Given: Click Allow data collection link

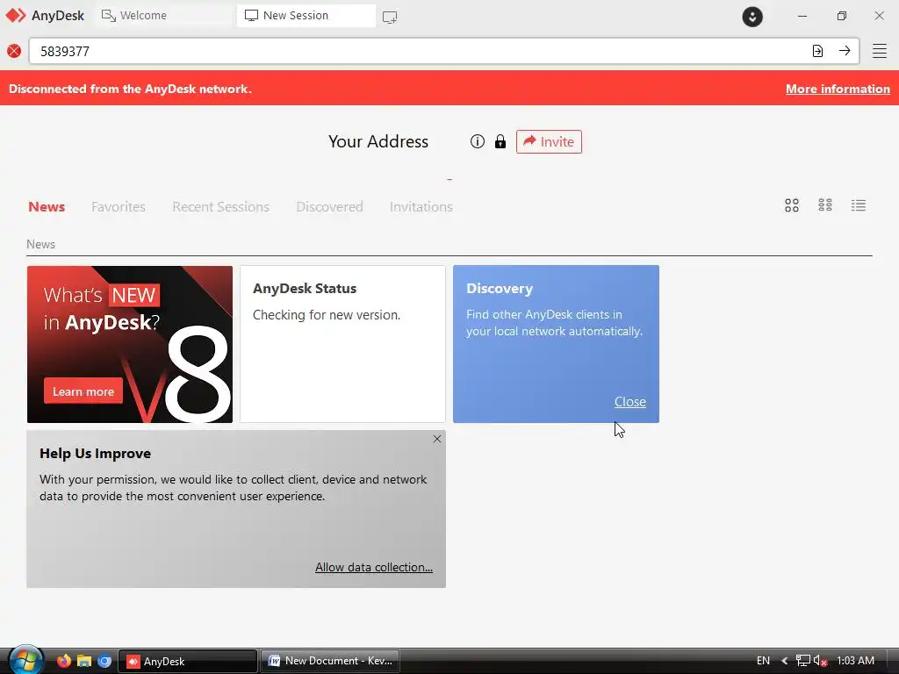Looking at the screenshot, I should [374, 567].
